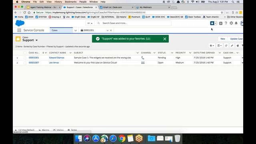256x144 pixels.
Task: Open Date/Time Opened column menu
Action: (x=220, y=53)
